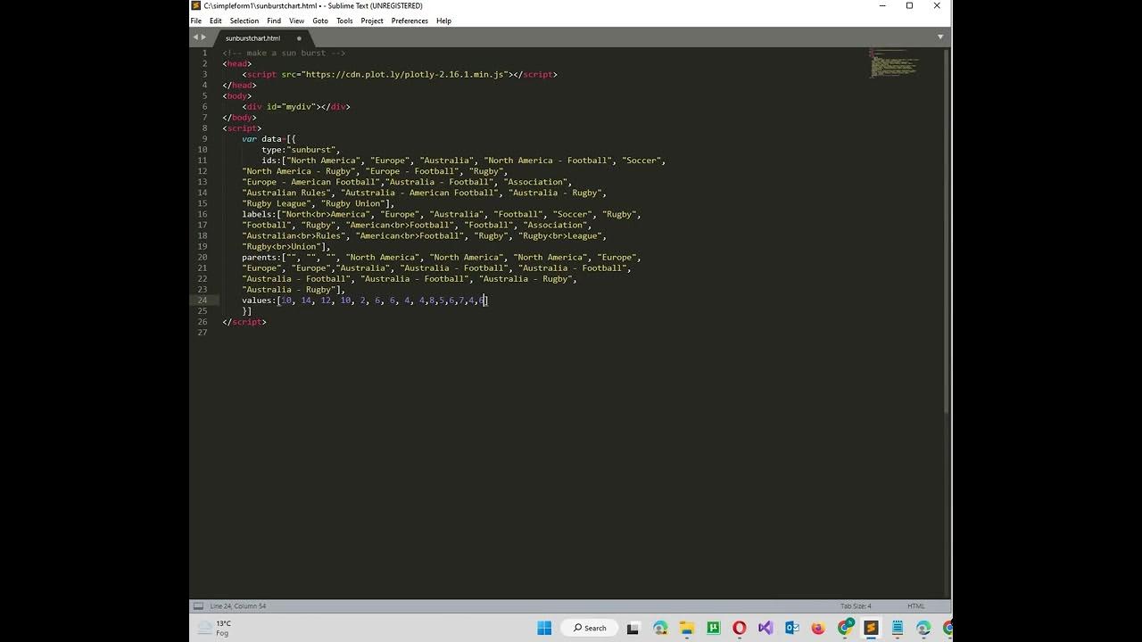Open the Edit menu
The image size is (1142, 642).
[x=216, y=21]
